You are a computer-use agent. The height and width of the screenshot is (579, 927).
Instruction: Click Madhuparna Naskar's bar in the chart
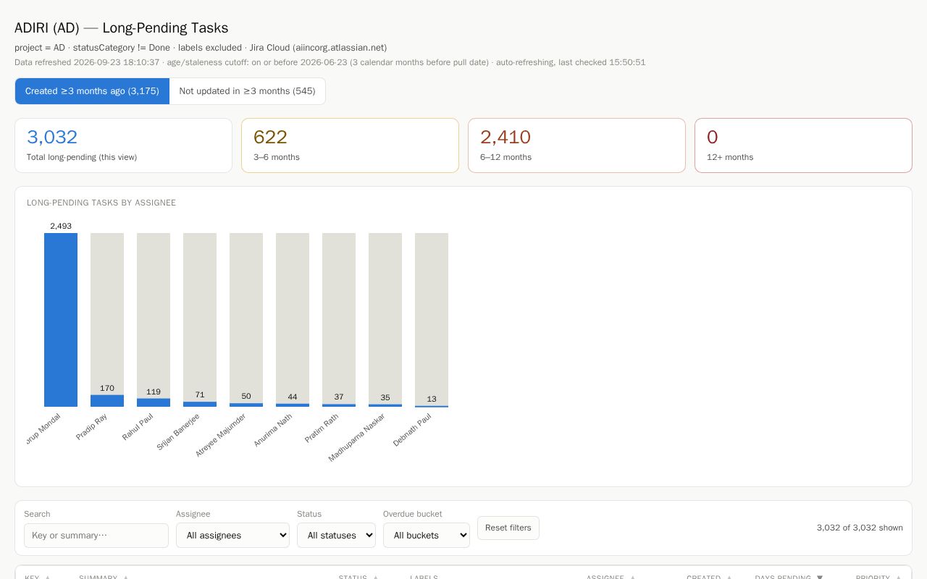click(385, 405)
